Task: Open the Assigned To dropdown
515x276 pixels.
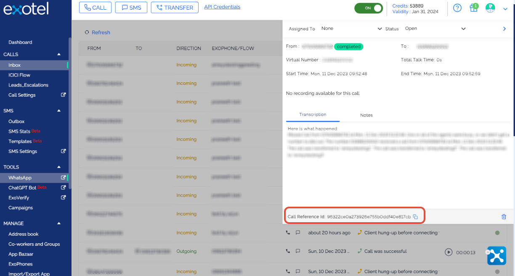Action: (x=352, y=29)
